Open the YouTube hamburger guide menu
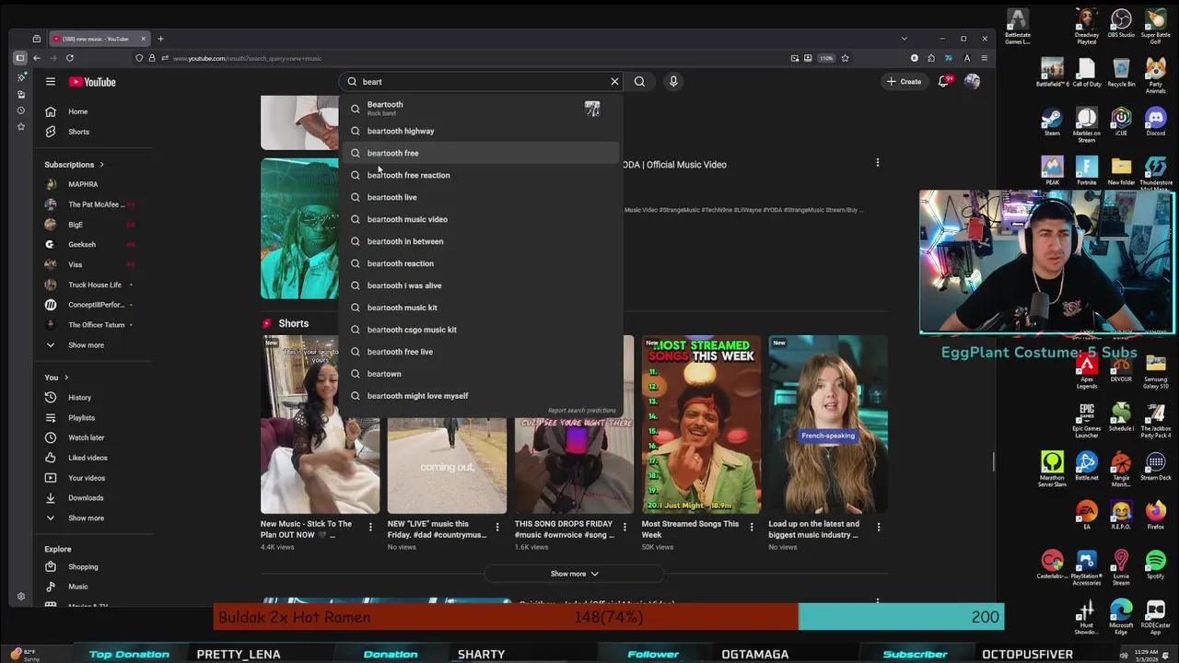 pos(51,82)
